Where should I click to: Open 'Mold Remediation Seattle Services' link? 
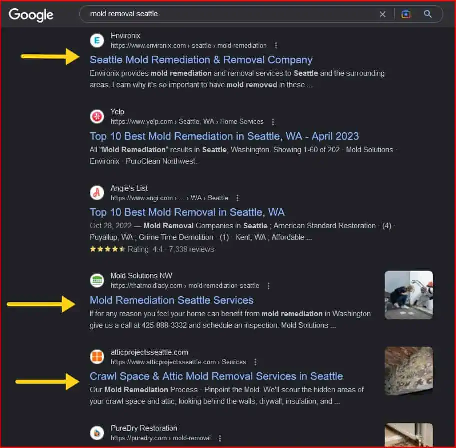click(171, 300)
